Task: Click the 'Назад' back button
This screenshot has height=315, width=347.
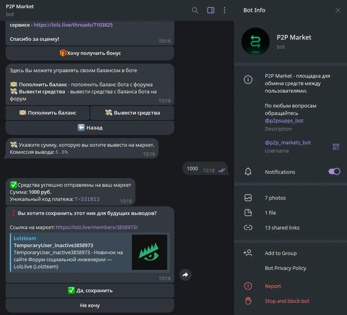Action: coord(90,127)
